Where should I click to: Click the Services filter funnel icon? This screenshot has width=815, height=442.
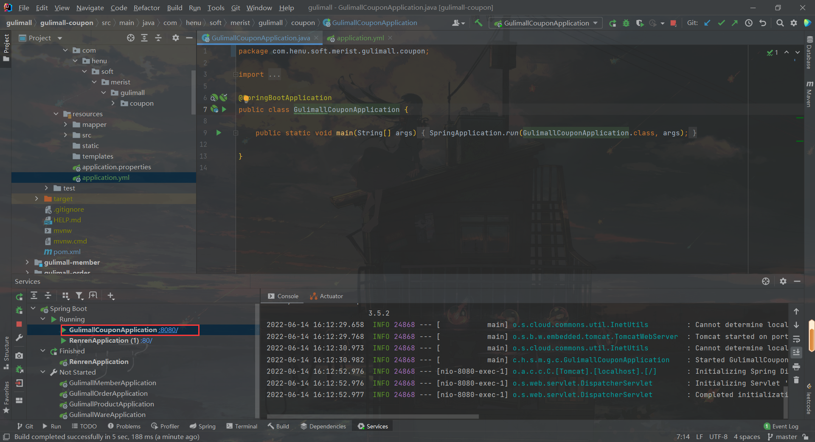[x=79, y=296]
